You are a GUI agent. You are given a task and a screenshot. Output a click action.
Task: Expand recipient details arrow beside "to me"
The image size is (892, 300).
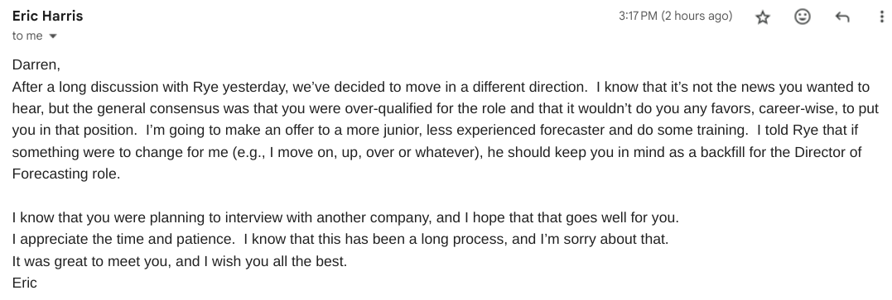(x=53, y=36)
